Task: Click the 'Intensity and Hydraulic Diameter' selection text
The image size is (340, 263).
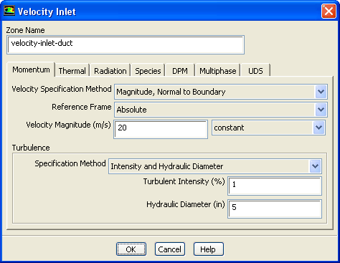Action: point(166,166)
